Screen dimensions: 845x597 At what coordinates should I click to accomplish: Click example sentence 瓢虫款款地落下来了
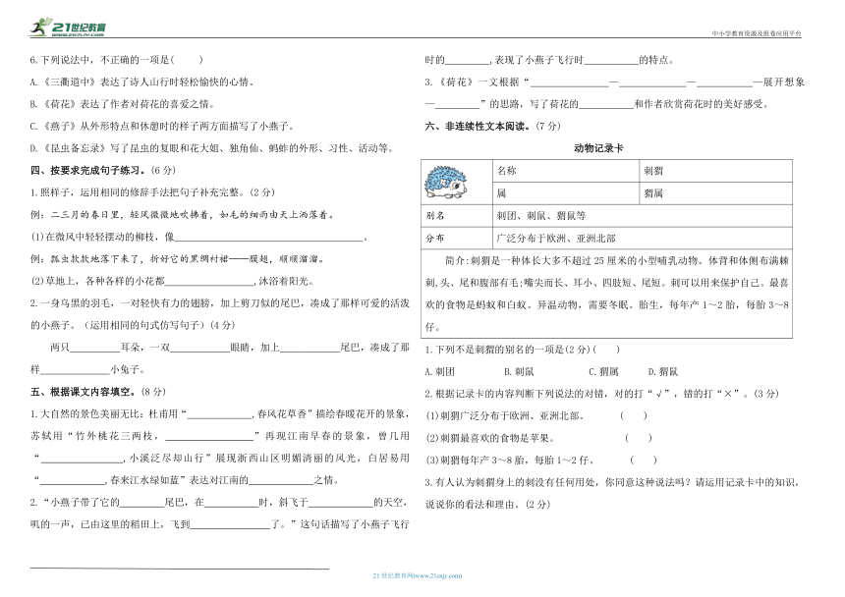tap(178, 259)
